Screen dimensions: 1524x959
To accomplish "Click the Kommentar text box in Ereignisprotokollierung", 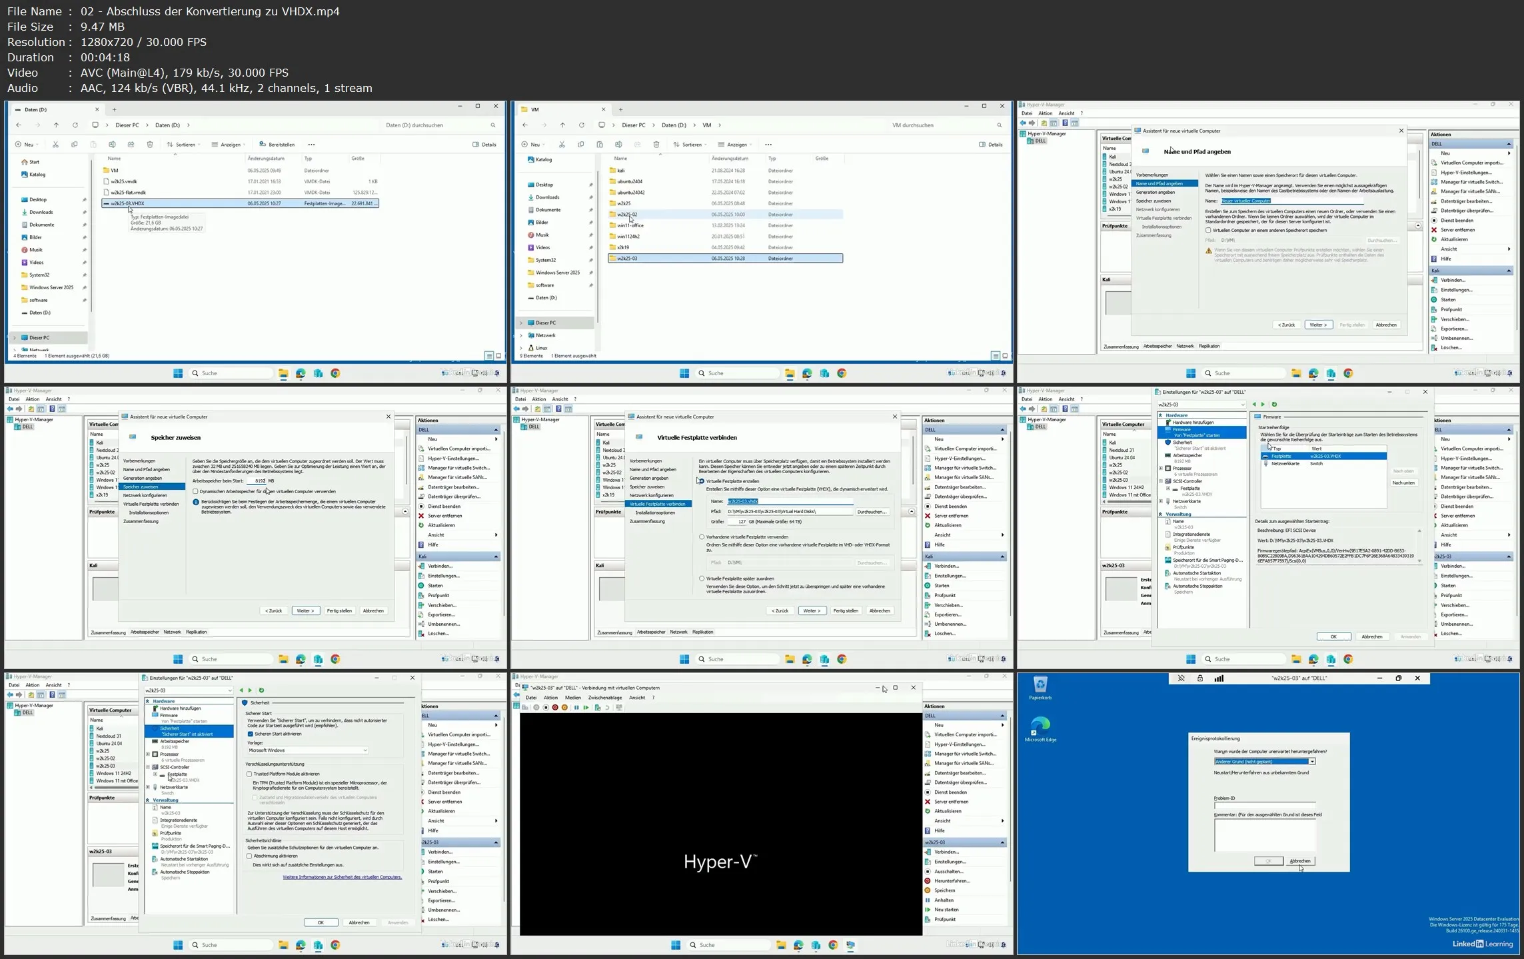I will [1265, 835].
